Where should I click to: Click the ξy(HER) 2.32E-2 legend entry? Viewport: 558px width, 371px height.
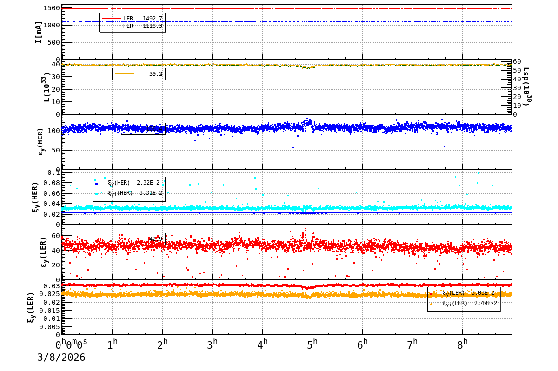[128, 183]
